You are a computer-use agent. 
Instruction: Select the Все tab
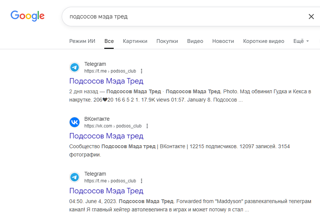(x=109, y=41)
